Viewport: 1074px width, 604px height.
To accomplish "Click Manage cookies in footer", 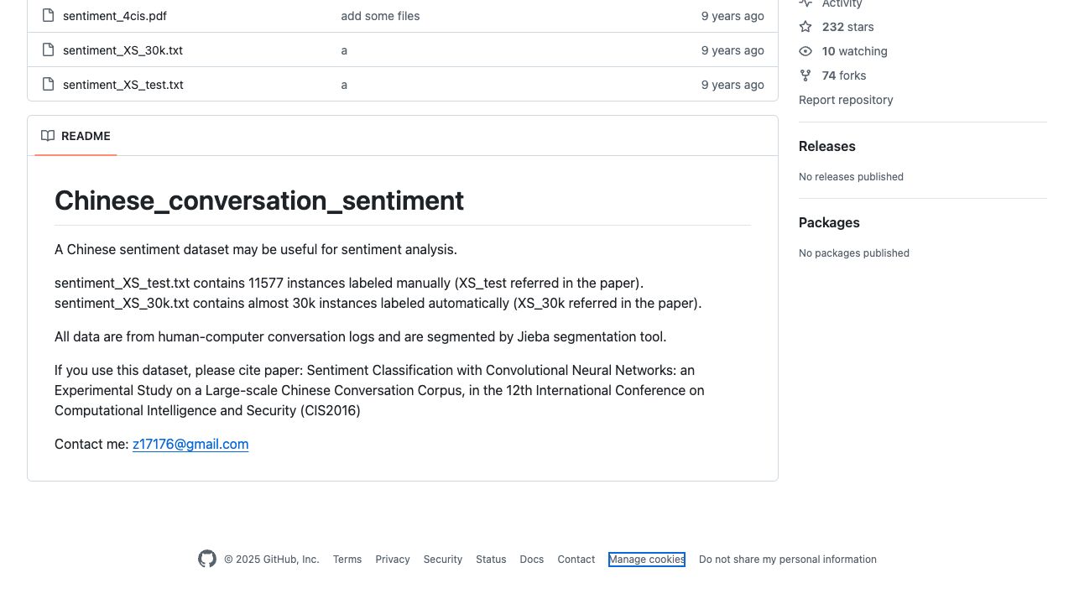I will 647,560.
